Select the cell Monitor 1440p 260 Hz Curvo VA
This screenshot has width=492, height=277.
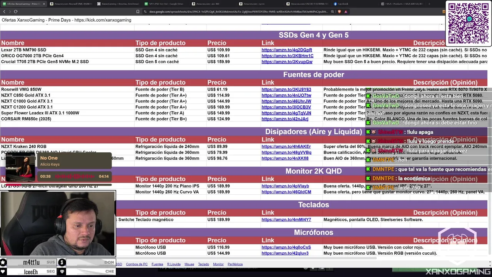point(167,192)
